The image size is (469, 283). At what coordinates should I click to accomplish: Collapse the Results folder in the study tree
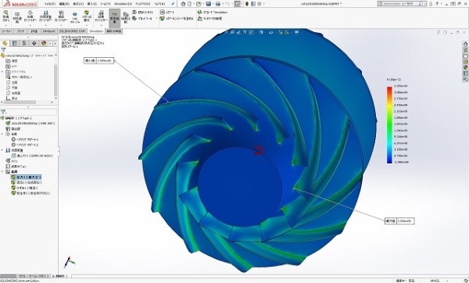(2, 172)
